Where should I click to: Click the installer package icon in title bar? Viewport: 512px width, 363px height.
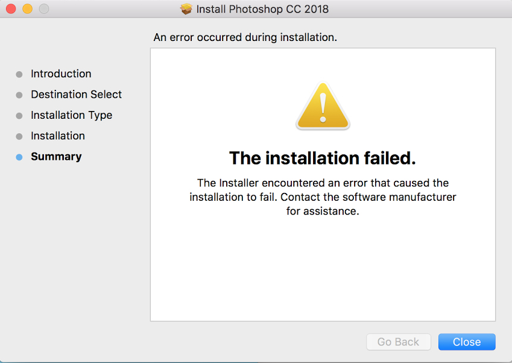click(x=186, y=8)
